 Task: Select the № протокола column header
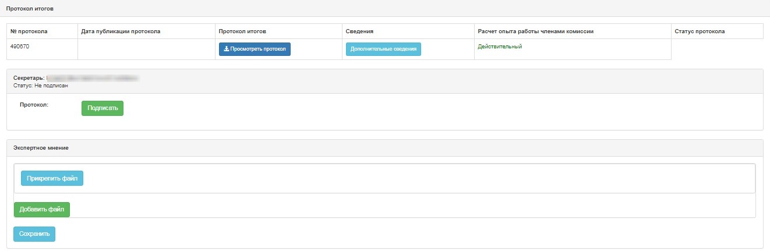coord(29,31)
